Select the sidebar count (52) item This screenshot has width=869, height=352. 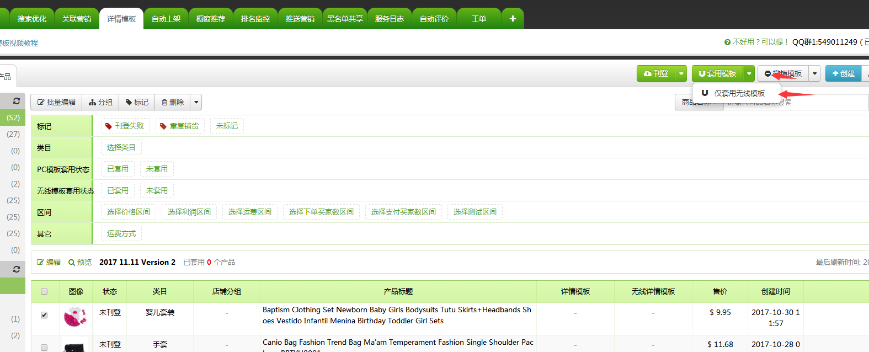coord(13,118)
